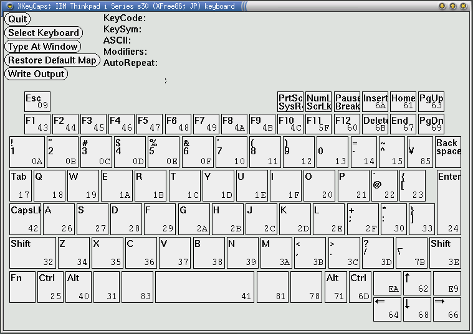Select the yen key with code 85
The width and height of the screenshot is (473, 334).
pyautogui.click(x=420, y=152)
